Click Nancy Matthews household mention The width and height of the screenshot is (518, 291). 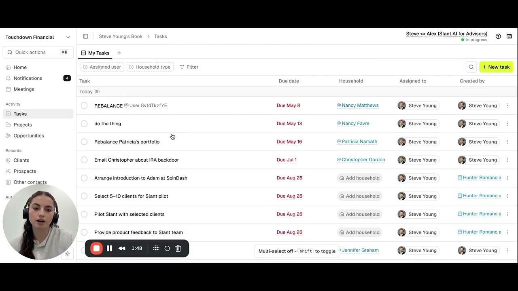(x=358, y=105)
